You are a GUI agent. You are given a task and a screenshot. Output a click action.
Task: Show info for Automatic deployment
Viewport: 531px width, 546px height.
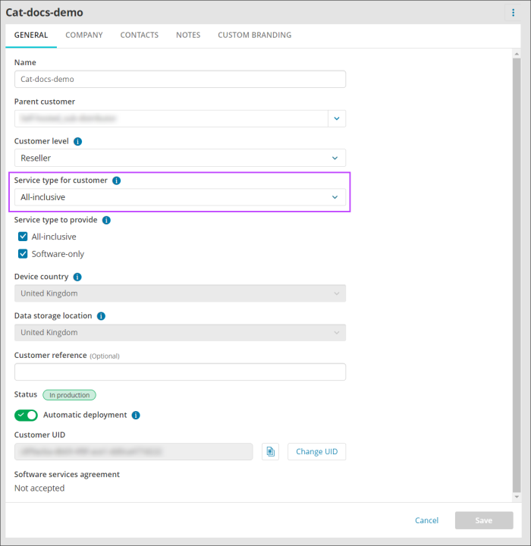pyautogui.click(x=136, y=415)
